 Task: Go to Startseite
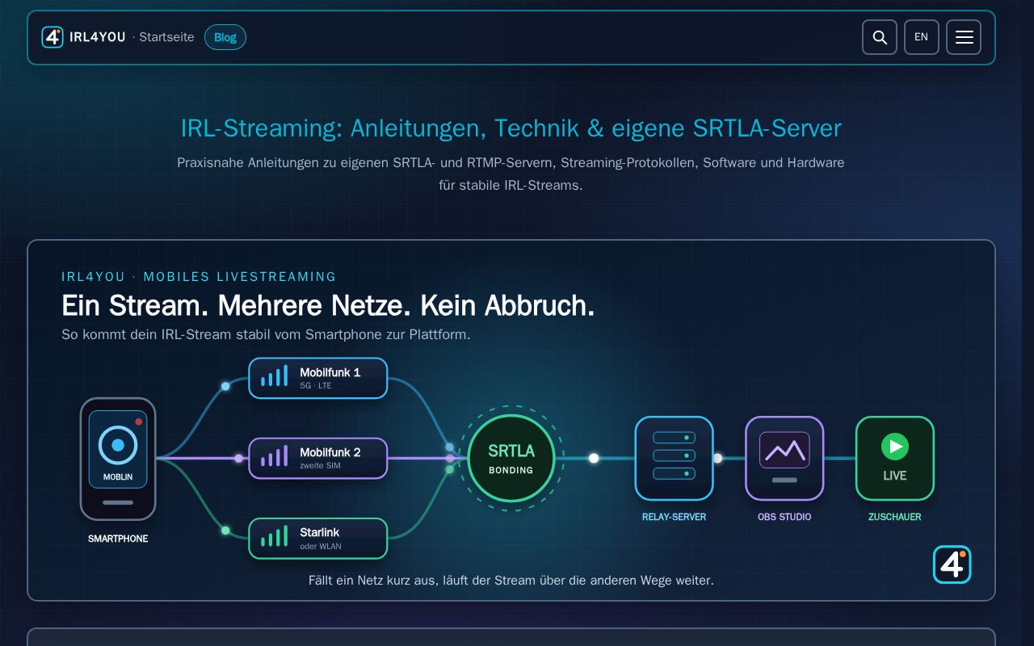pos(166,37)
